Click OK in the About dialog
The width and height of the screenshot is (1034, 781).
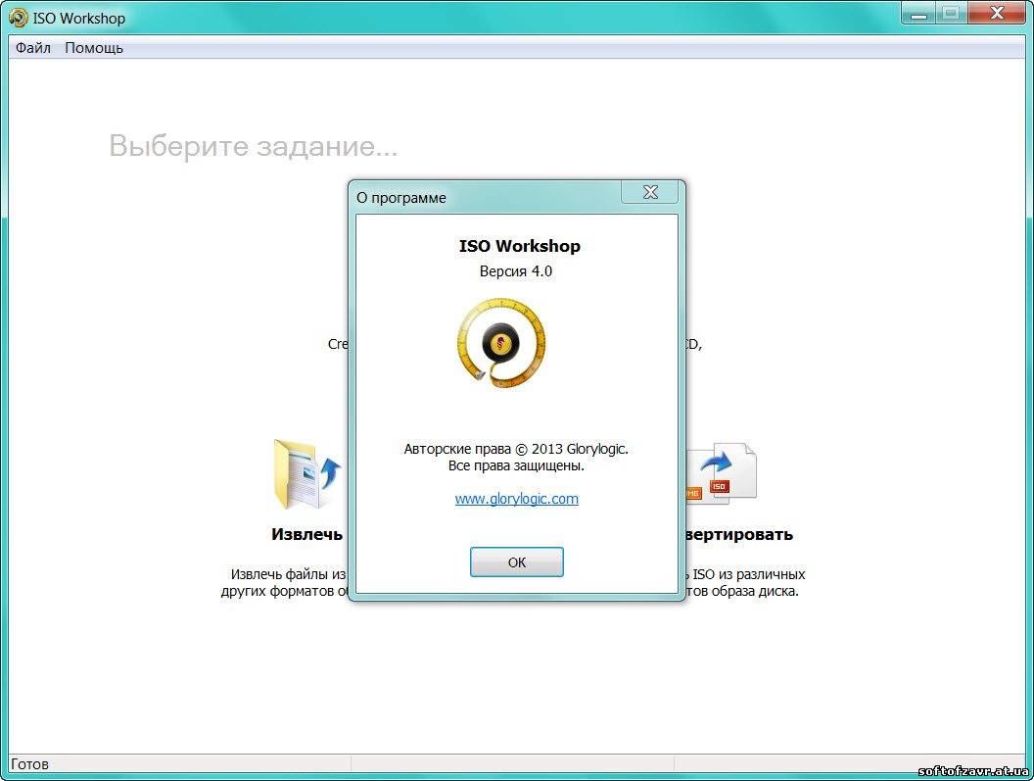(516, 561)
